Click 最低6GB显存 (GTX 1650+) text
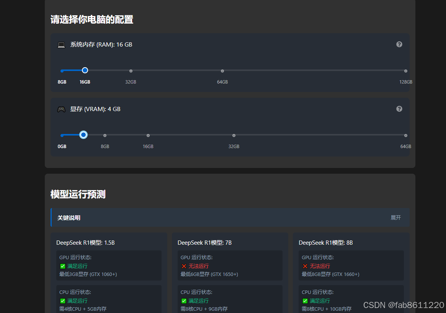 click(209, 274)
